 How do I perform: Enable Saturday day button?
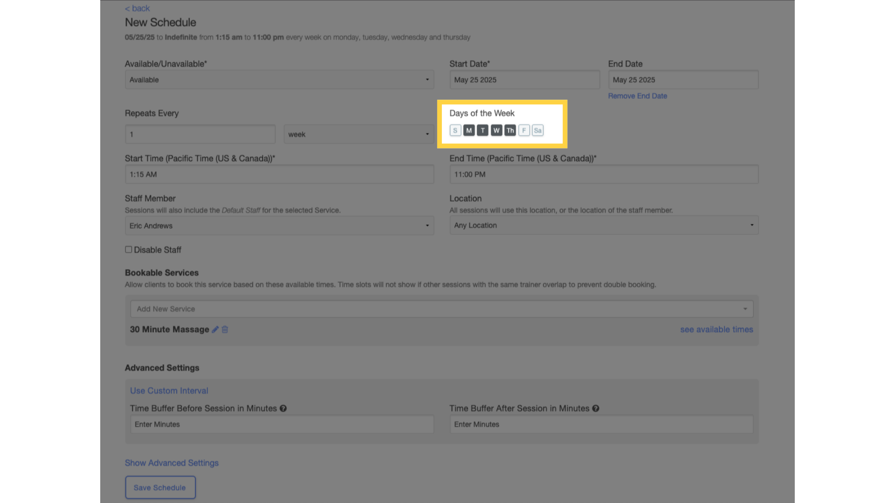point(538,130)
